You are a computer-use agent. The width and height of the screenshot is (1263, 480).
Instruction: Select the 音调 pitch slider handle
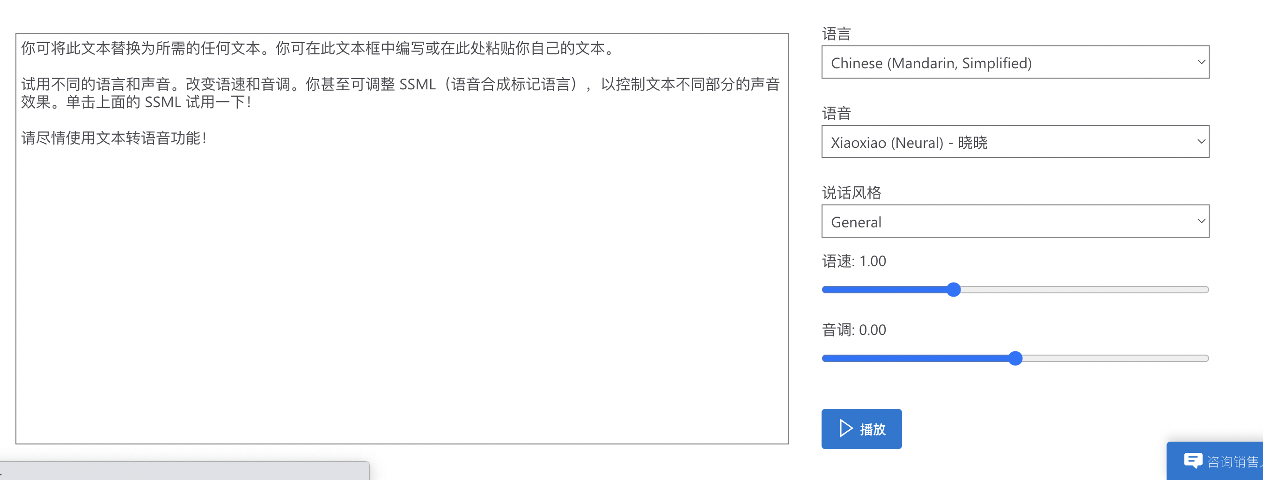point(1015,358)
